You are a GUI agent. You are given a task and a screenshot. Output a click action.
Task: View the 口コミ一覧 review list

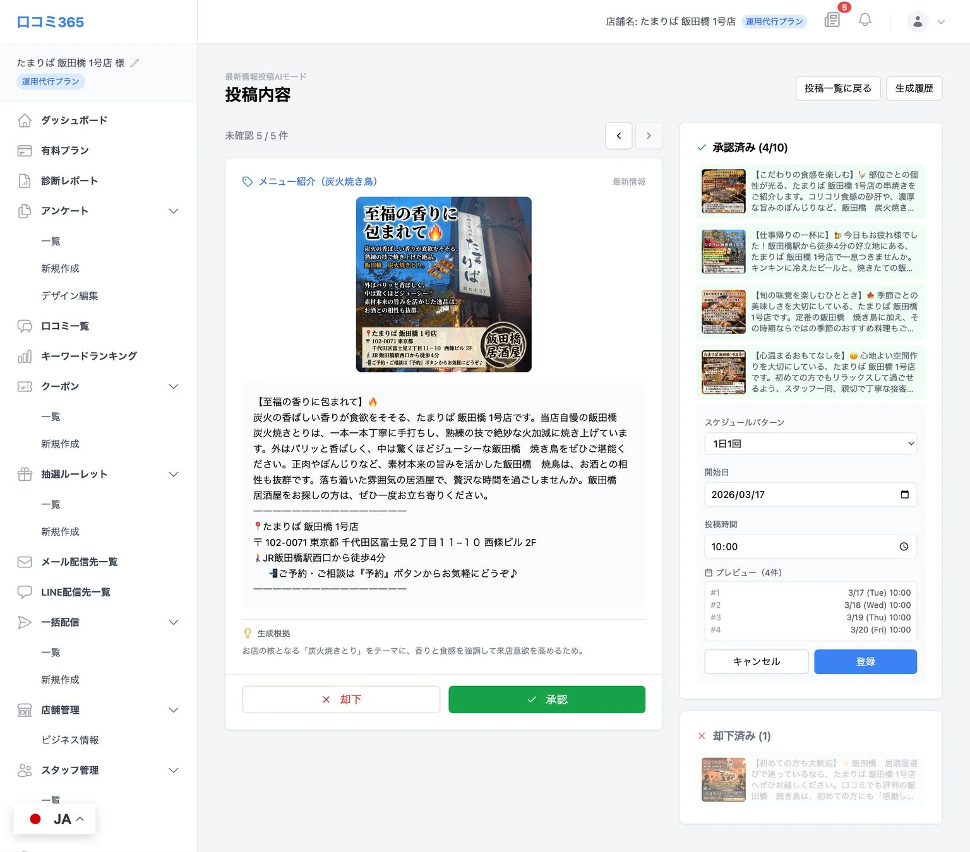[x=65, y=326]
